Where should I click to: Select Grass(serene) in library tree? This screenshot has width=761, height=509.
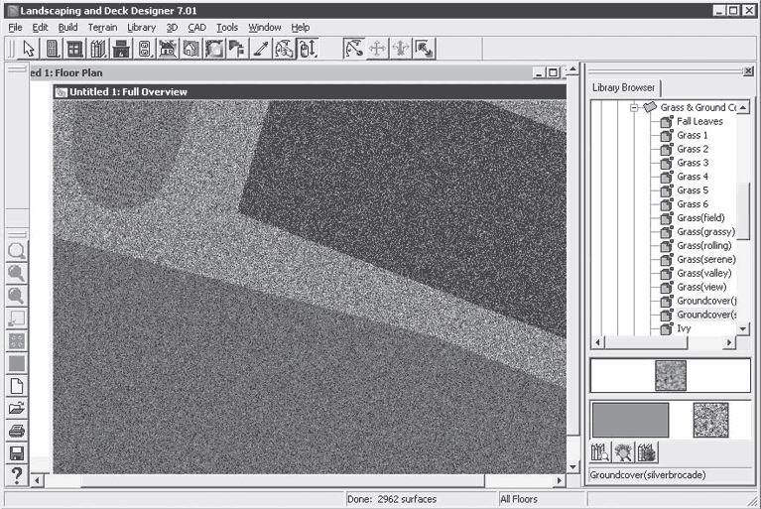coord(705,259)
